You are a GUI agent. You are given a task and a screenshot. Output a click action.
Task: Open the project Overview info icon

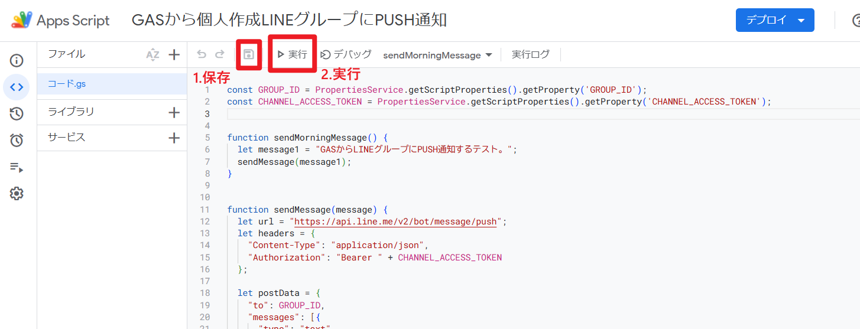coord(17,60)
